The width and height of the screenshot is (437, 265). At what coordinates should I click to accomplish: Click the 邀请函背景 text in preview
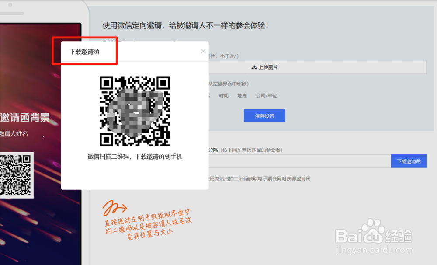point(25,118)
